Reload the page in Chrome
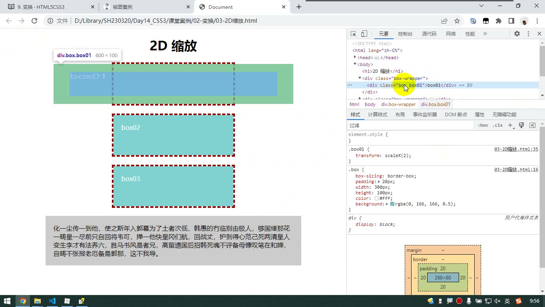The width and height of the screenshot is (545, 307). coord(34,21)
